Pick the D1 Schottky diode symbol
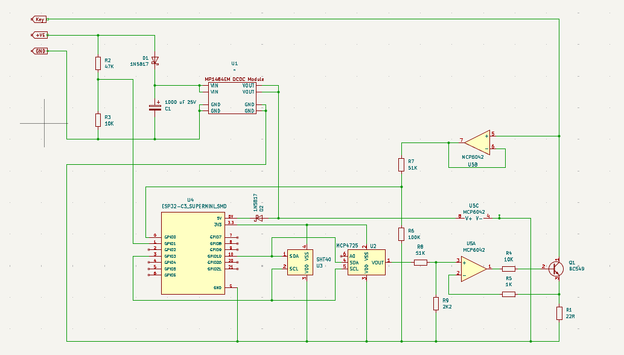Image resolution: width=624 pixels, height=355 pixels. pos(155,61)
